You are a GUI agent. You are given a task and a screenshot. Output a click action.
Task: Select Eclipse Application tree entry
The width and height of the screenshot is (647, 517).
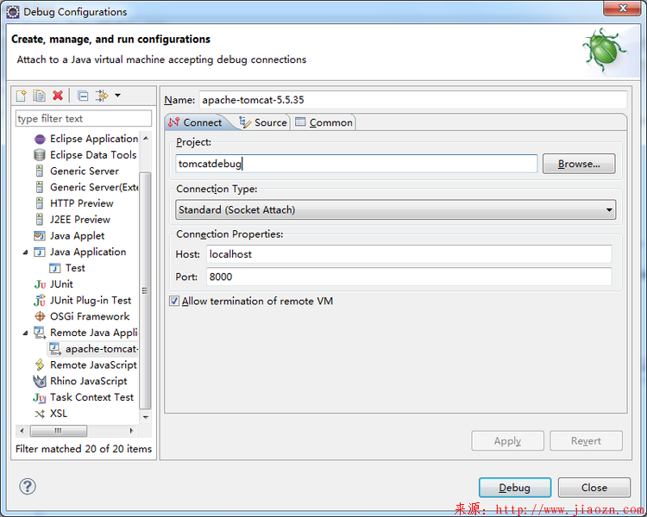point(94,139)
